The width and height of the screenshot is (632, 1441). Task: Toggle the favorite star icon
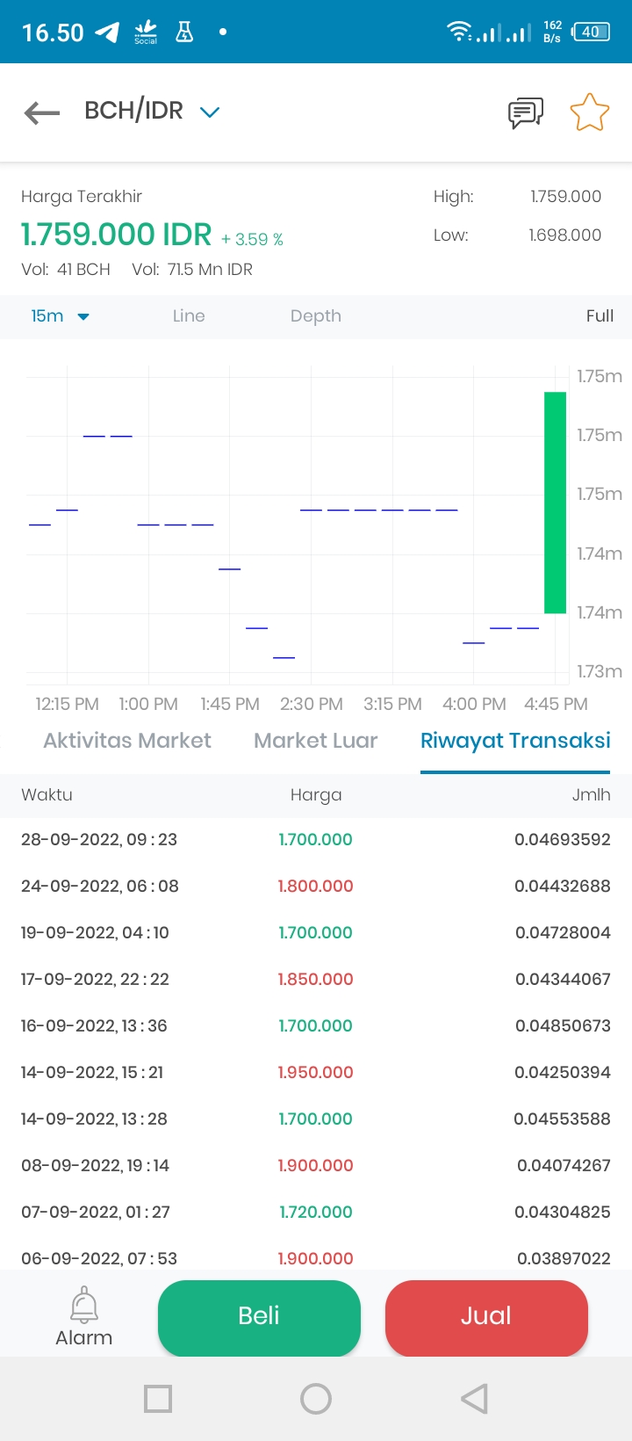(589, 112)
